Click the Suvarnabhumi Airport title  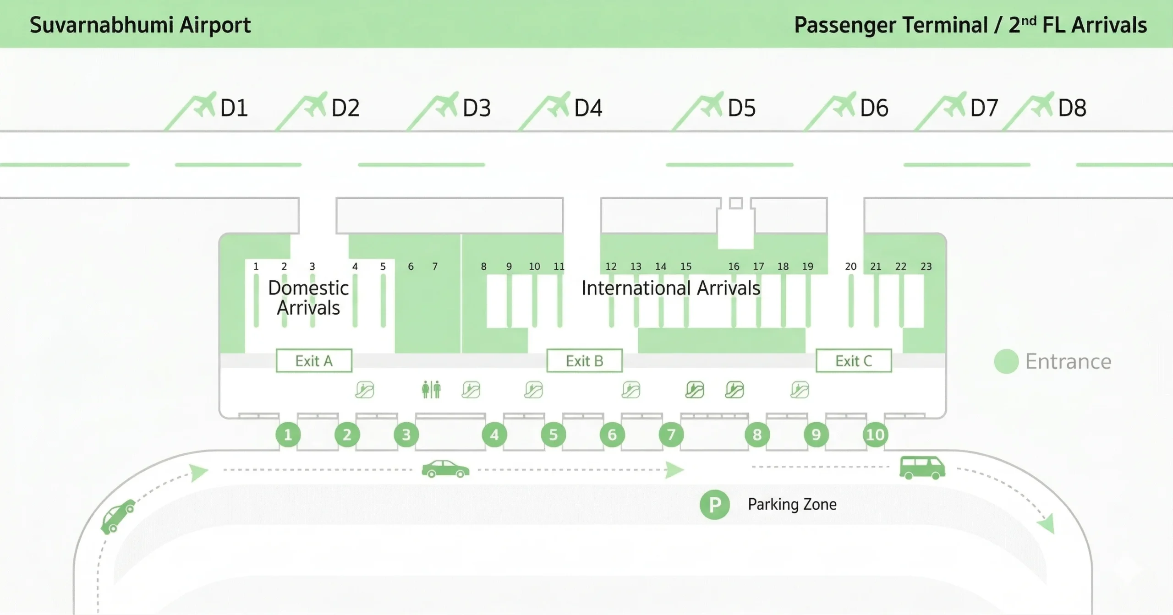140,25
